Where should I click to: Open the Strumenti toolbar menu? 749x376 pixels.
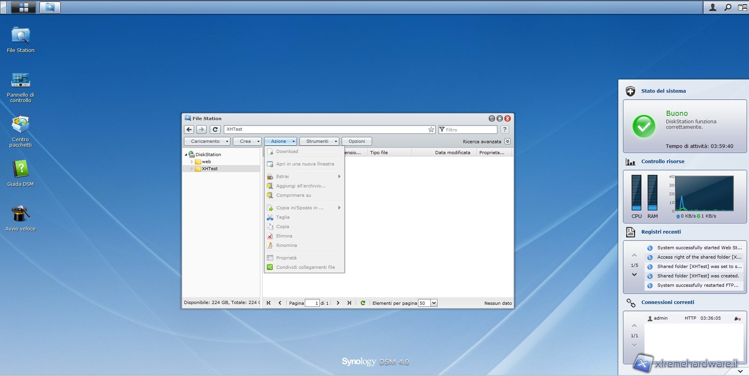pos(319,141)
